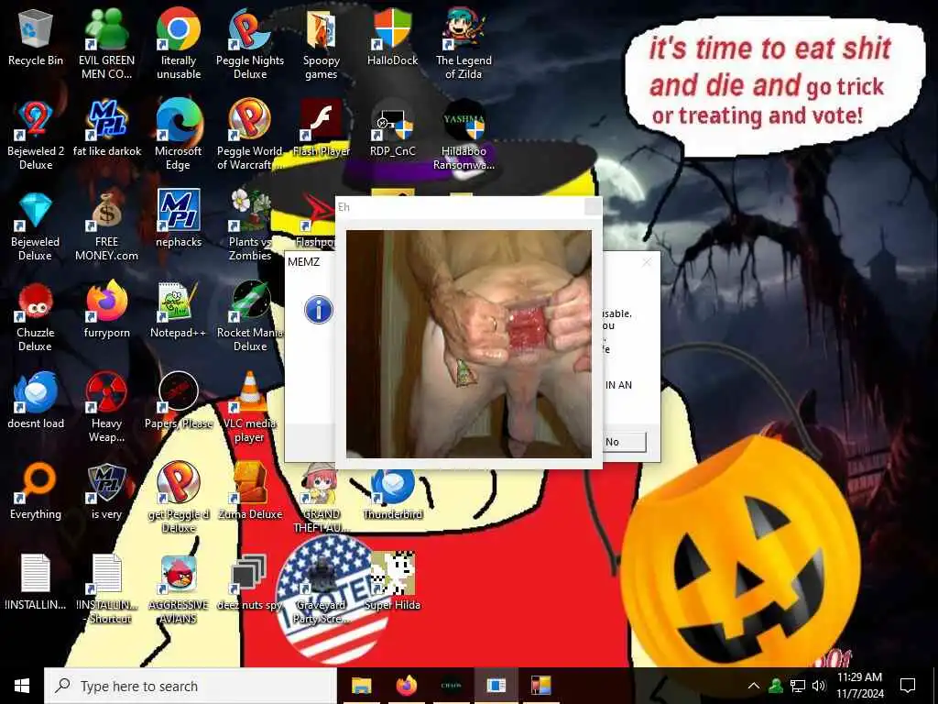The width and height of the screenshot is (938, 704).
Task: Close the MEMZ dialog window
Action: click(x=646, y=262)
